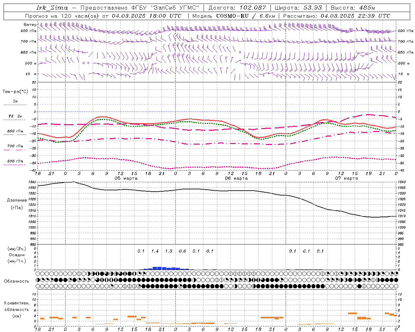
Task: Select the Рассчитано 04.03.2025 22:39 UTC timestamp
Action: (337, 16)
